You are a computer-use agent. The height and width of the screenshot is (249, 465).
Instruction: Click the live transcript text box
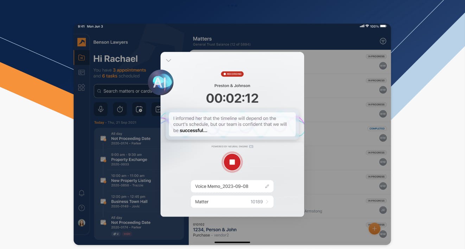click(x=232, y=124)
